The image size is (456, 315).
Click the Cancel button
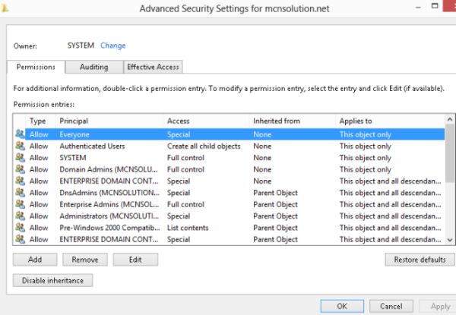coord(391,306)
